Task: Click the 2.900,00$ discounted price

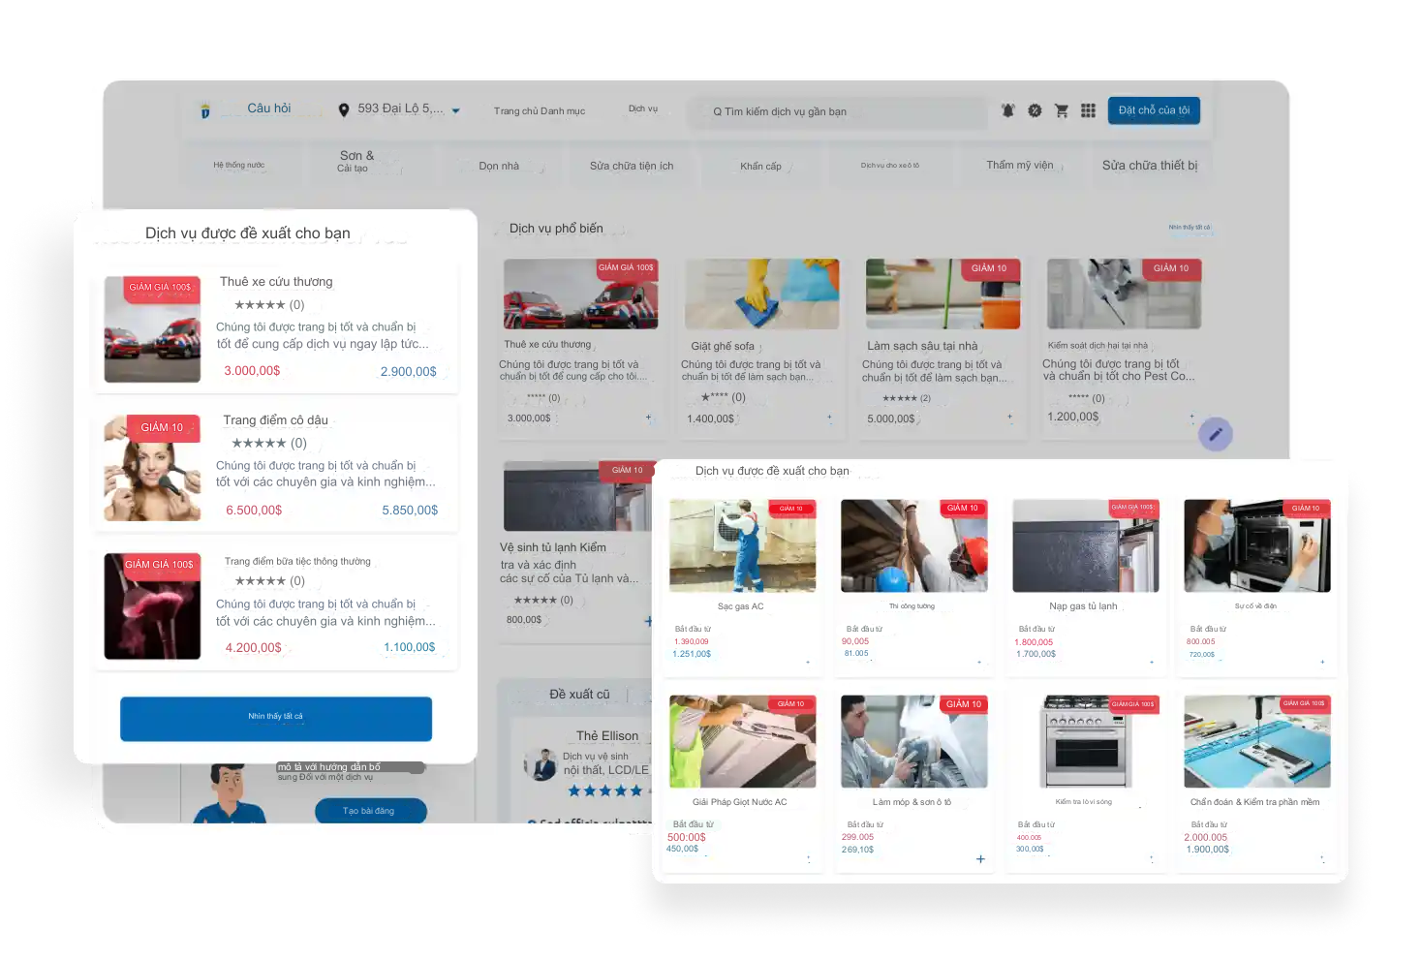Action: (408, 372)
